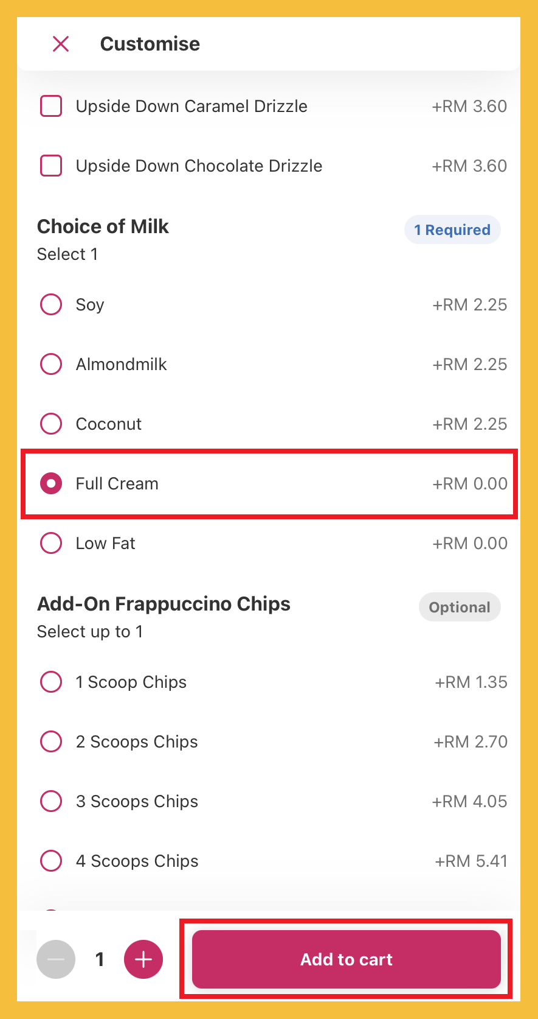Tick the Upside Down Caramel Drizzle checkbox
Image resolution: width=538 pixels, height=1019 pixels.
click(x=51, y=106)
